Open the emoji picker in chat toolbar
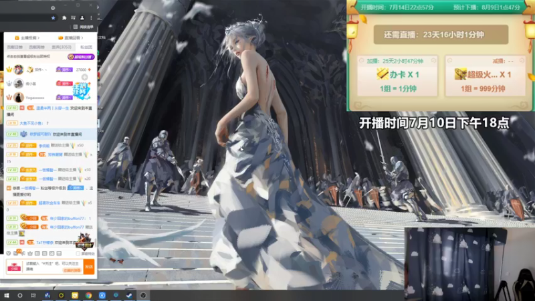The height and width of the screenshot is (301, 535). click(x=9, y=254)
